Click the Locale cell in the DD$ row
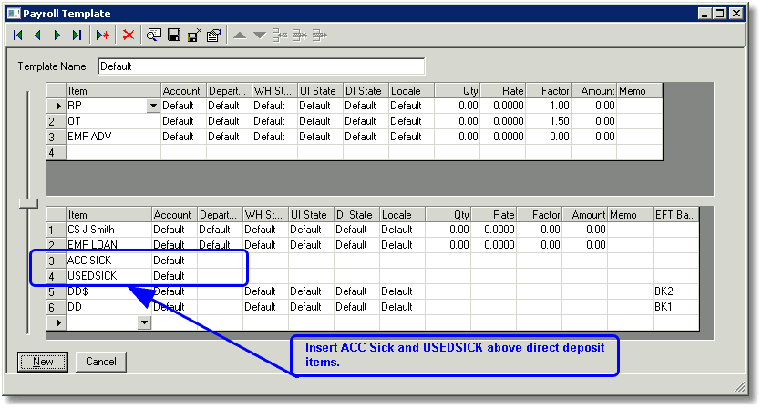 click(x=402, y=291)
